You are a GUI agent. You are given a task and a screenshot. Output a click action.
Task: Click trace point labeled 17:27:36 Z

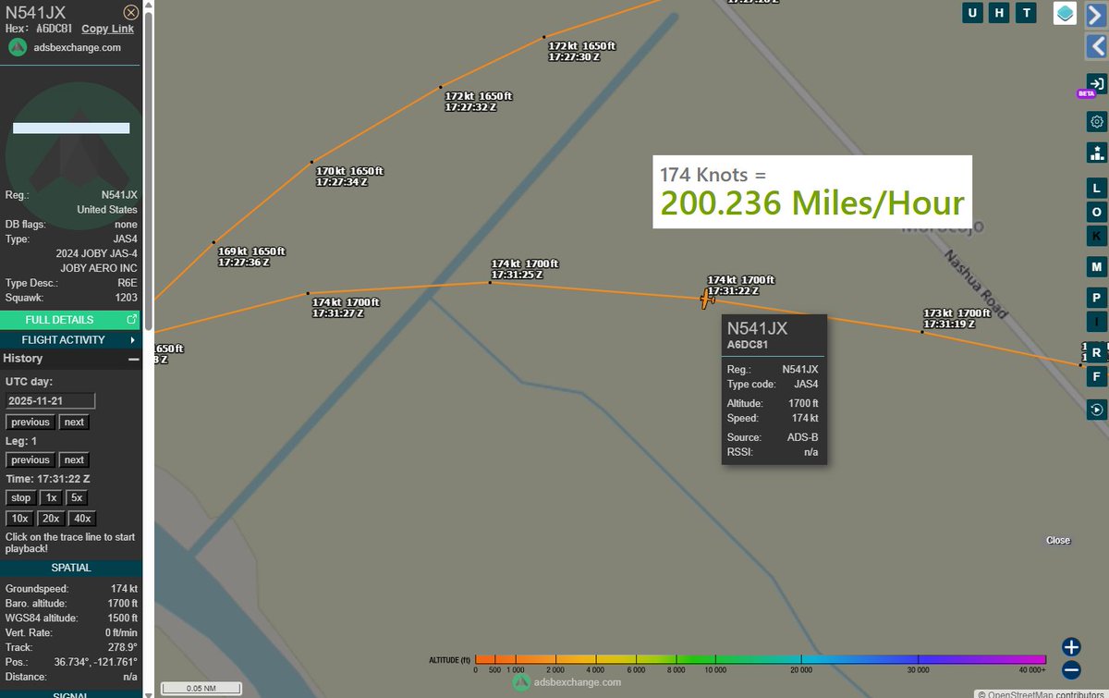pos(213,242)
